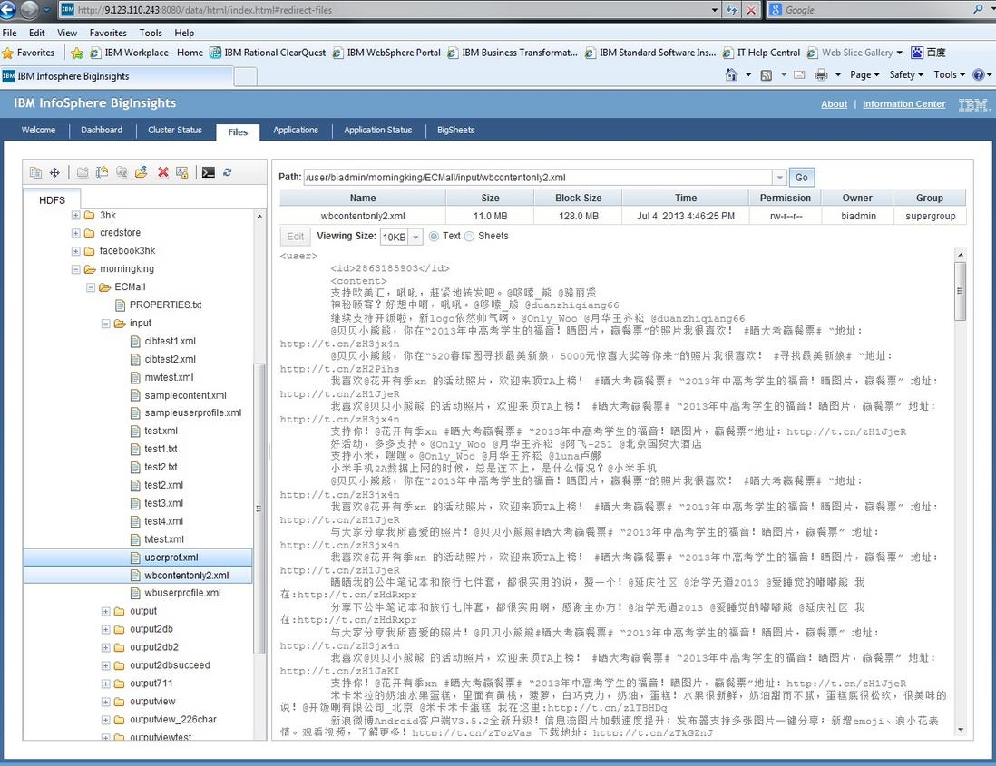Switch to the BigSheets tab
The height and width of the screenshot is (766, 996).
tap(456, 131)
